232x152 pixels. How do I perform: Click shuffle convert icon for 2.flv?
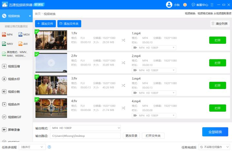[x=123, y=63]
